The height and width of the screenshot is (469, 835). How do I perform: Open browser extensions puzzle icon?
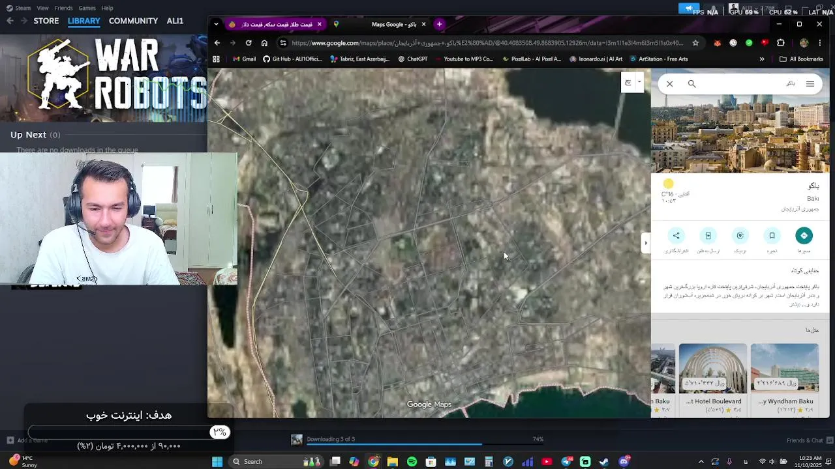pyautogui.click(x=781, y=43)
